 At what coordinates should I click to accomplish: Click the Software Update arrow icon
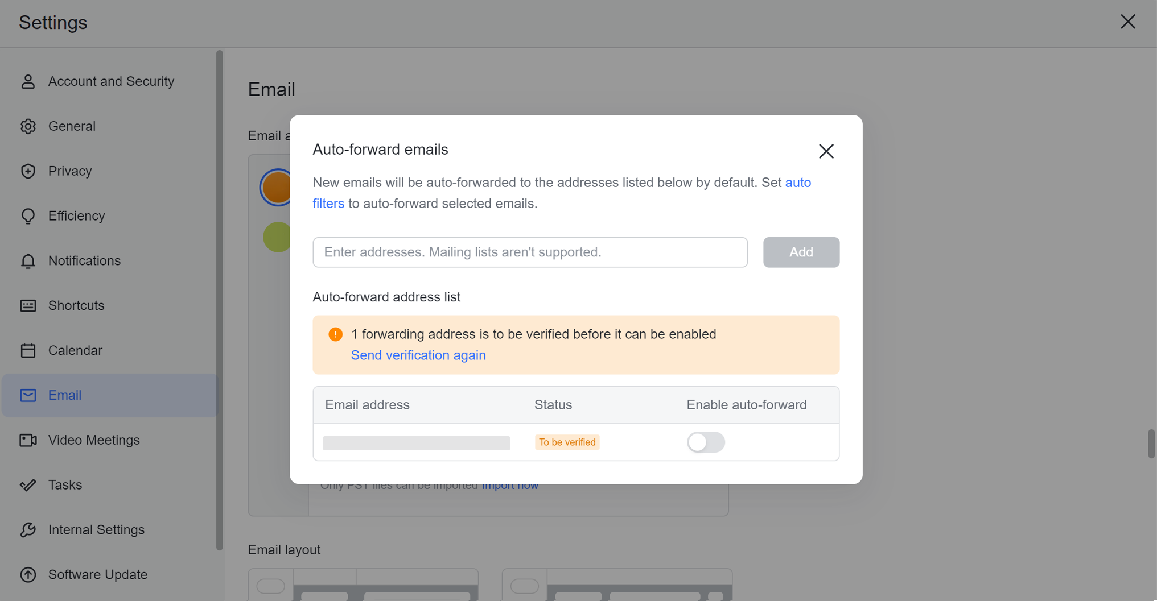pos(28,574)
